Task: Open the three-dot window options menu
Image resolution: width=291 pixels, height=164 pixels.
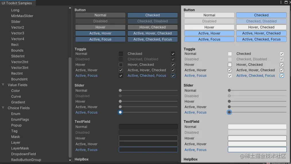Action: (281, 2)
